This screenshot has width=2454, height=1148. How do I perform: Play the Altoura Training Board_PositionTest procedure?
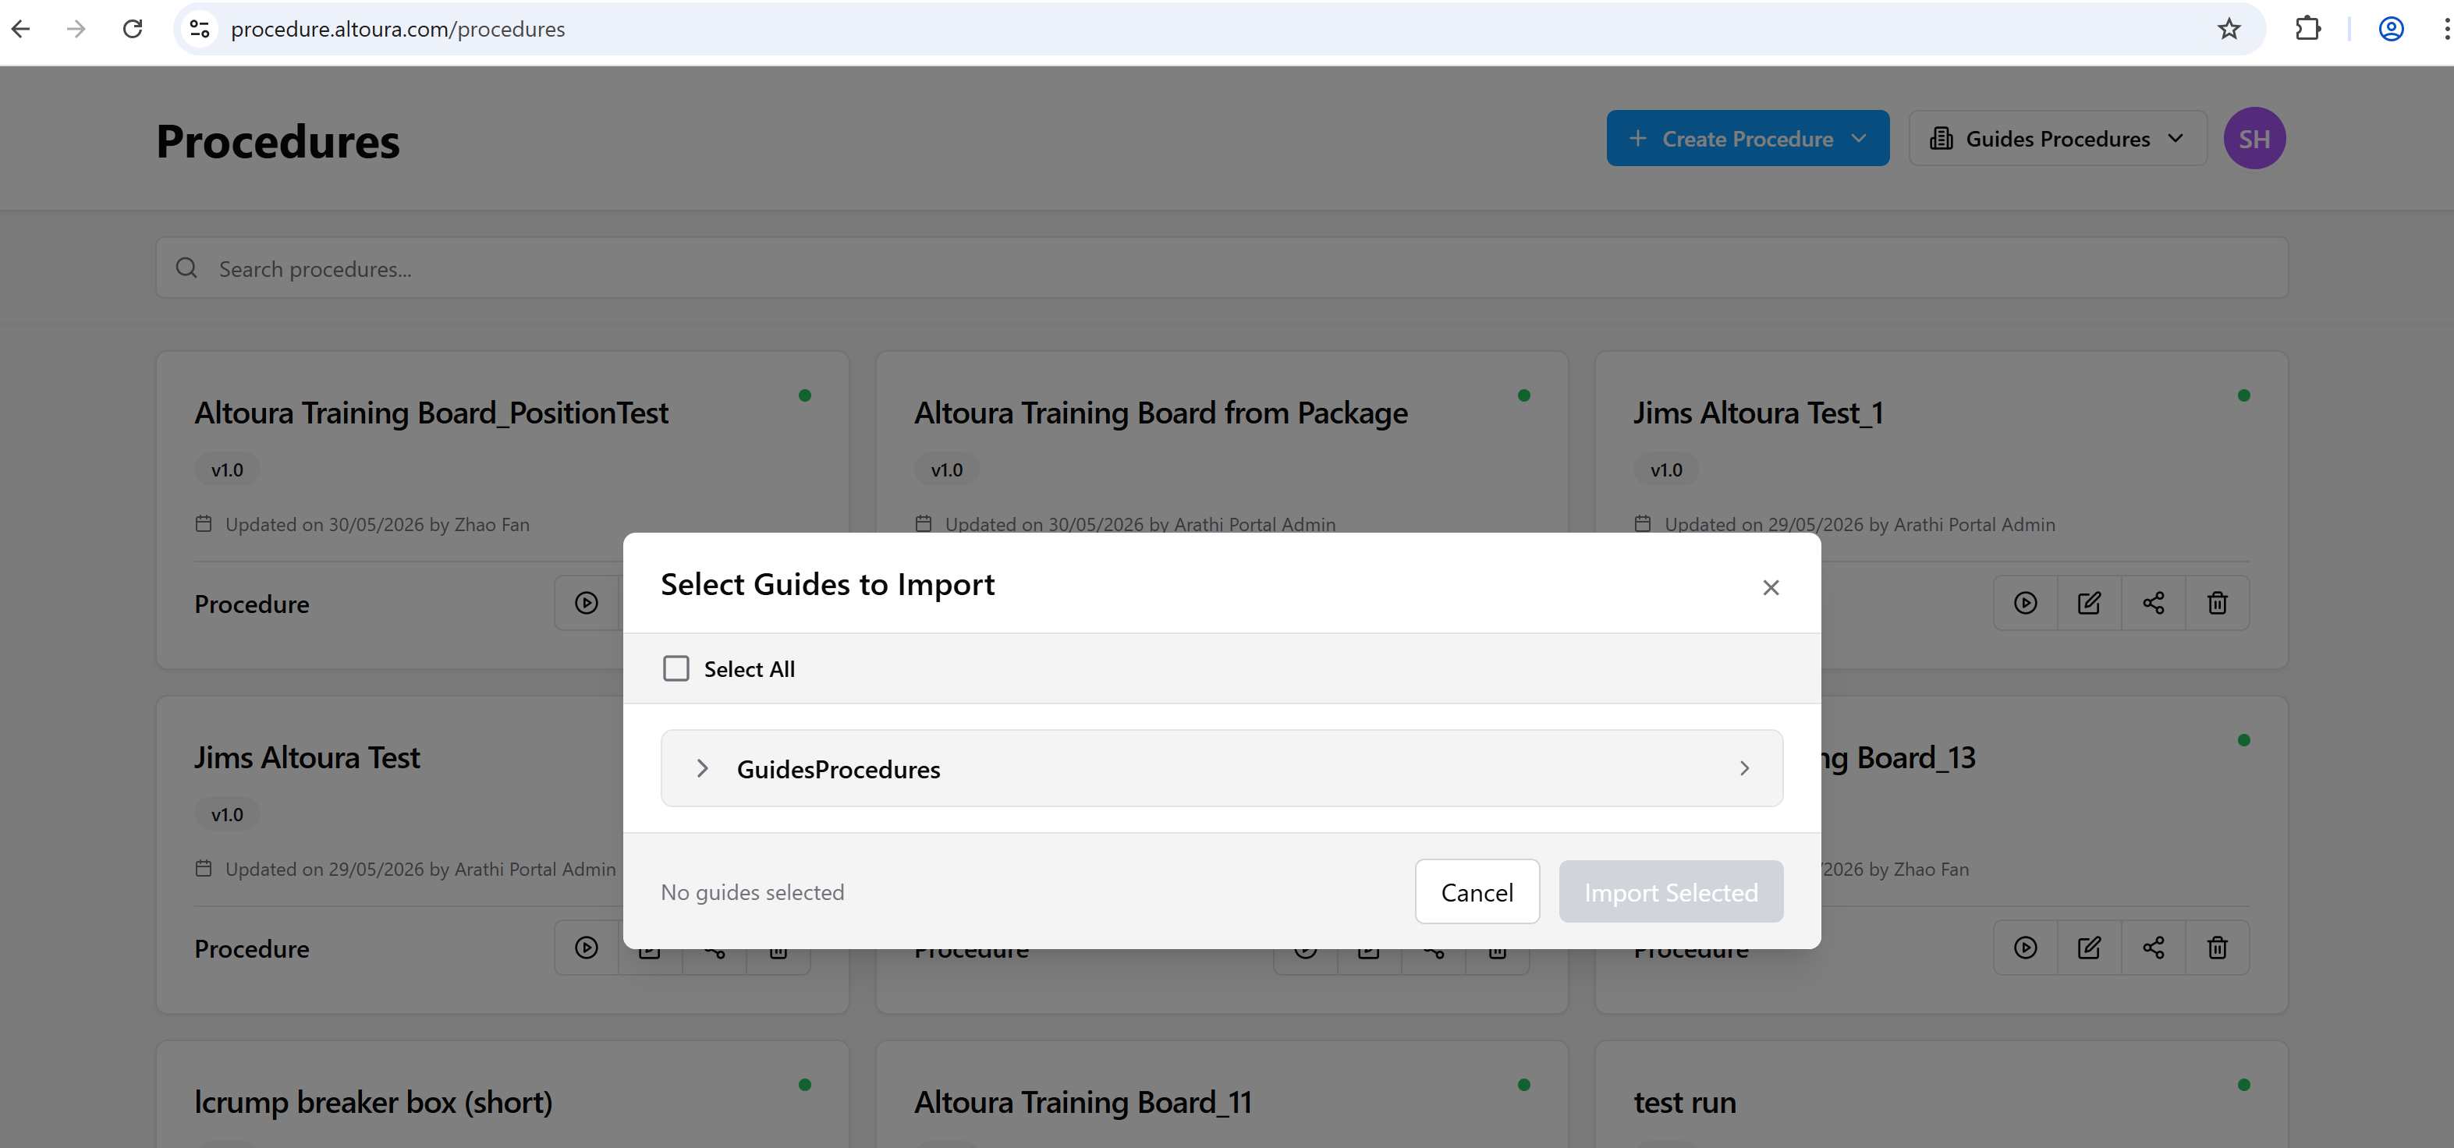click(x=586, y=603)
